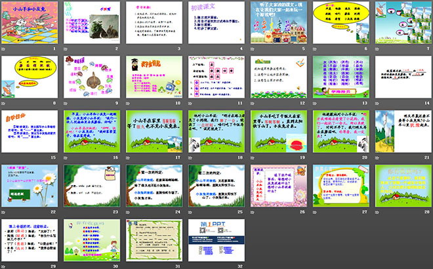Click the animation star under slide 2
The width and height of the screenshot is (433, 269).
coord(66,49)
